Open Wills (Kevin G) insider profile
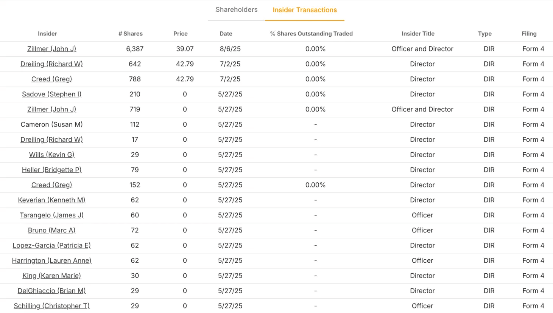This screenshot has height=313, width=553. [x=51, y=155]
